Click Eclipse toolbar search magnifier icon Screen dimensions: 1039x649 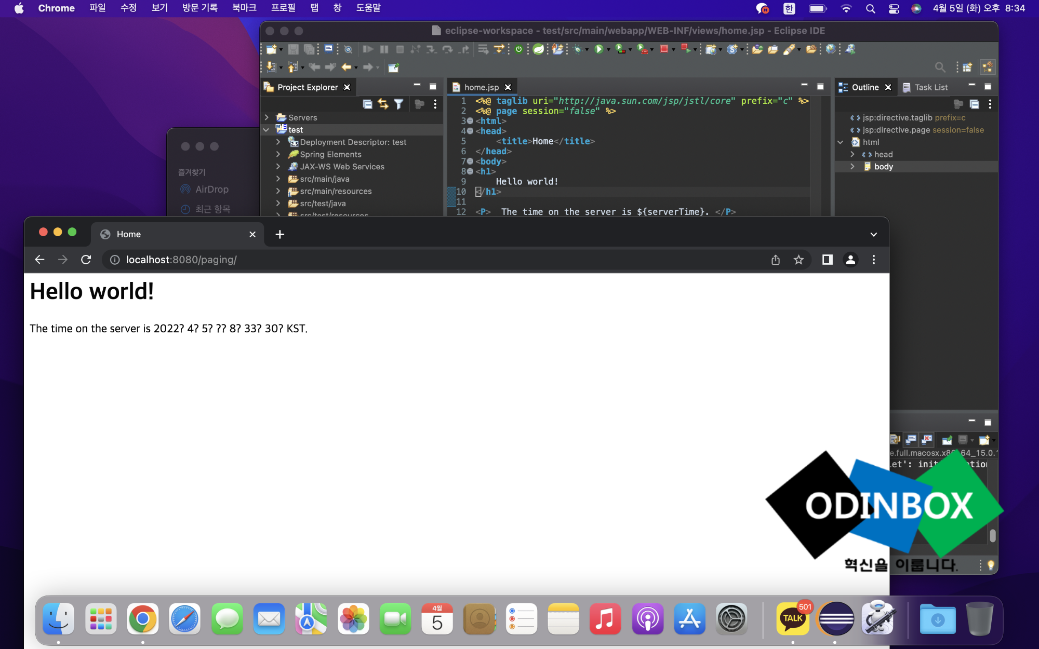point(940,67)
